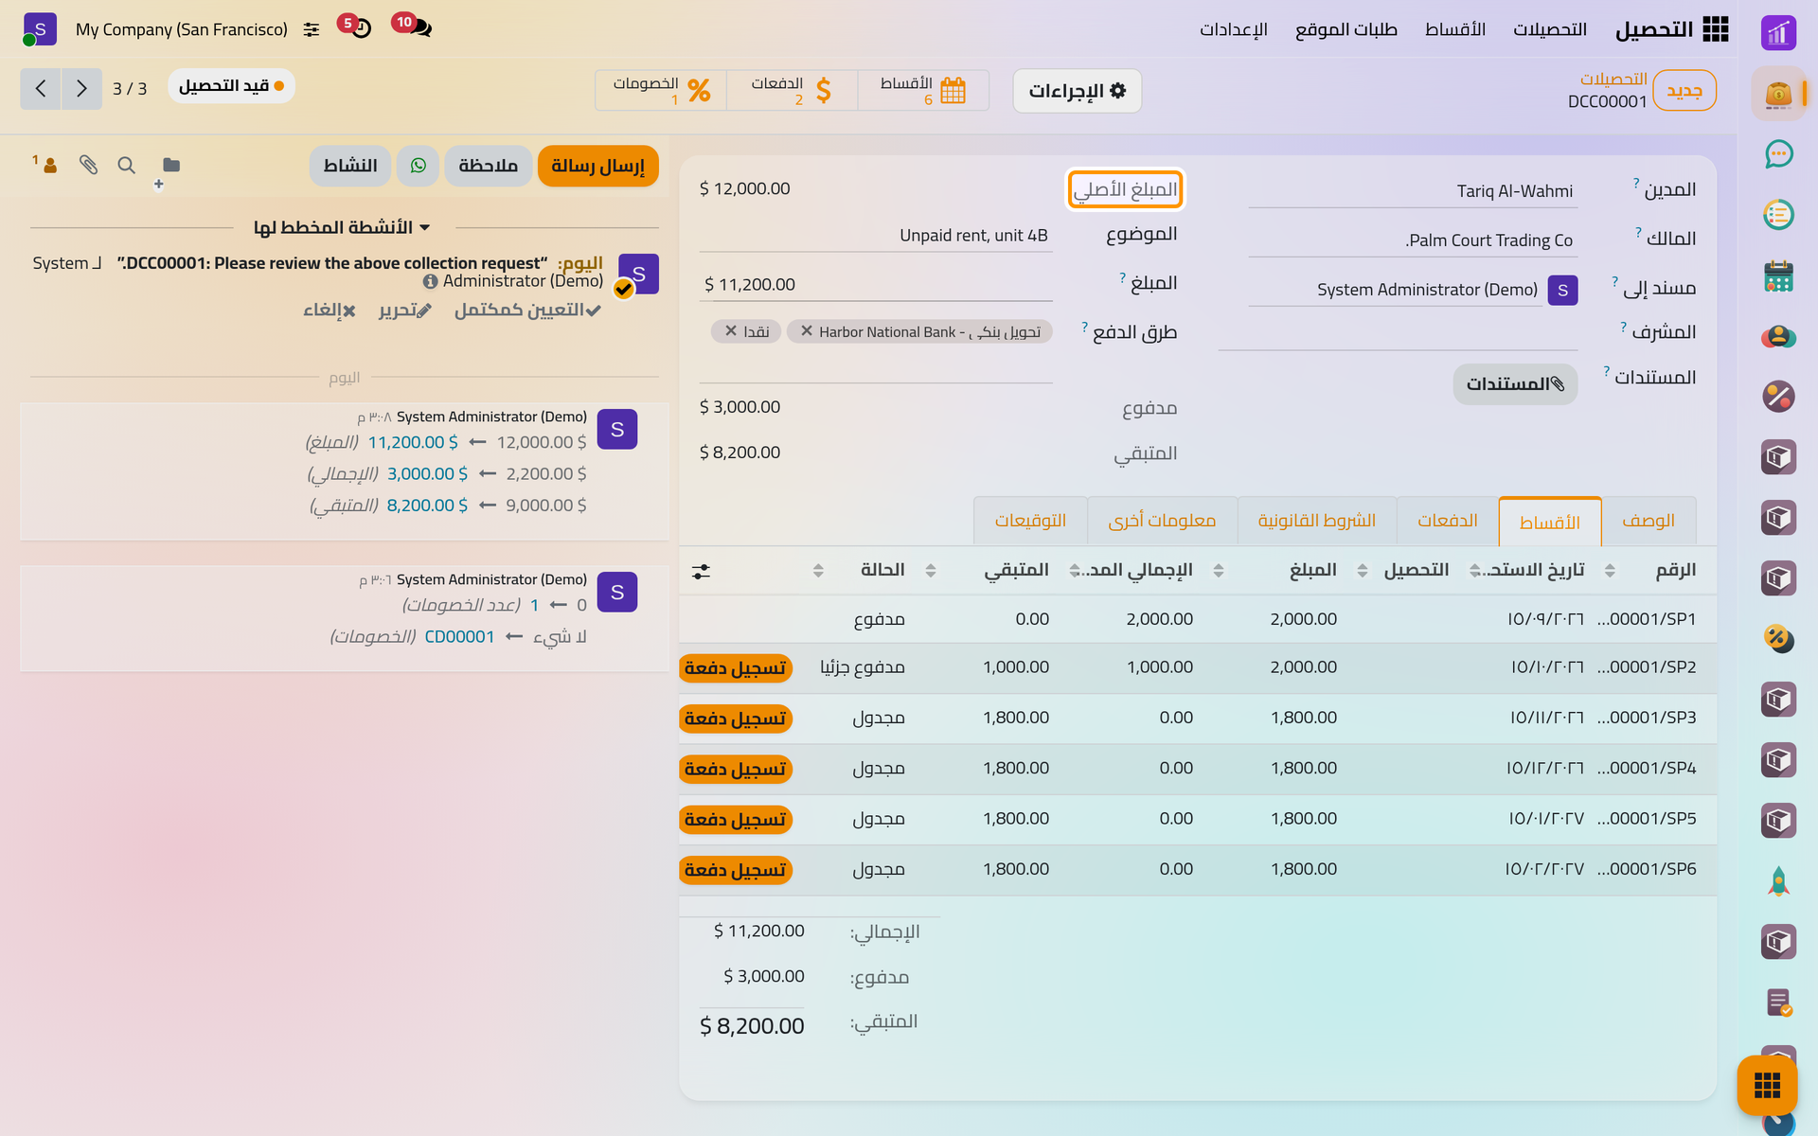Click the orange floating apps grid button
The image size is (1818, 1136).
tap(1767, 1085)
